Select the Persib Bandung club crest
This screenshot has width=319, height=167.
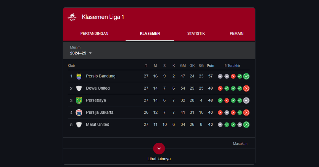(79, 76)
